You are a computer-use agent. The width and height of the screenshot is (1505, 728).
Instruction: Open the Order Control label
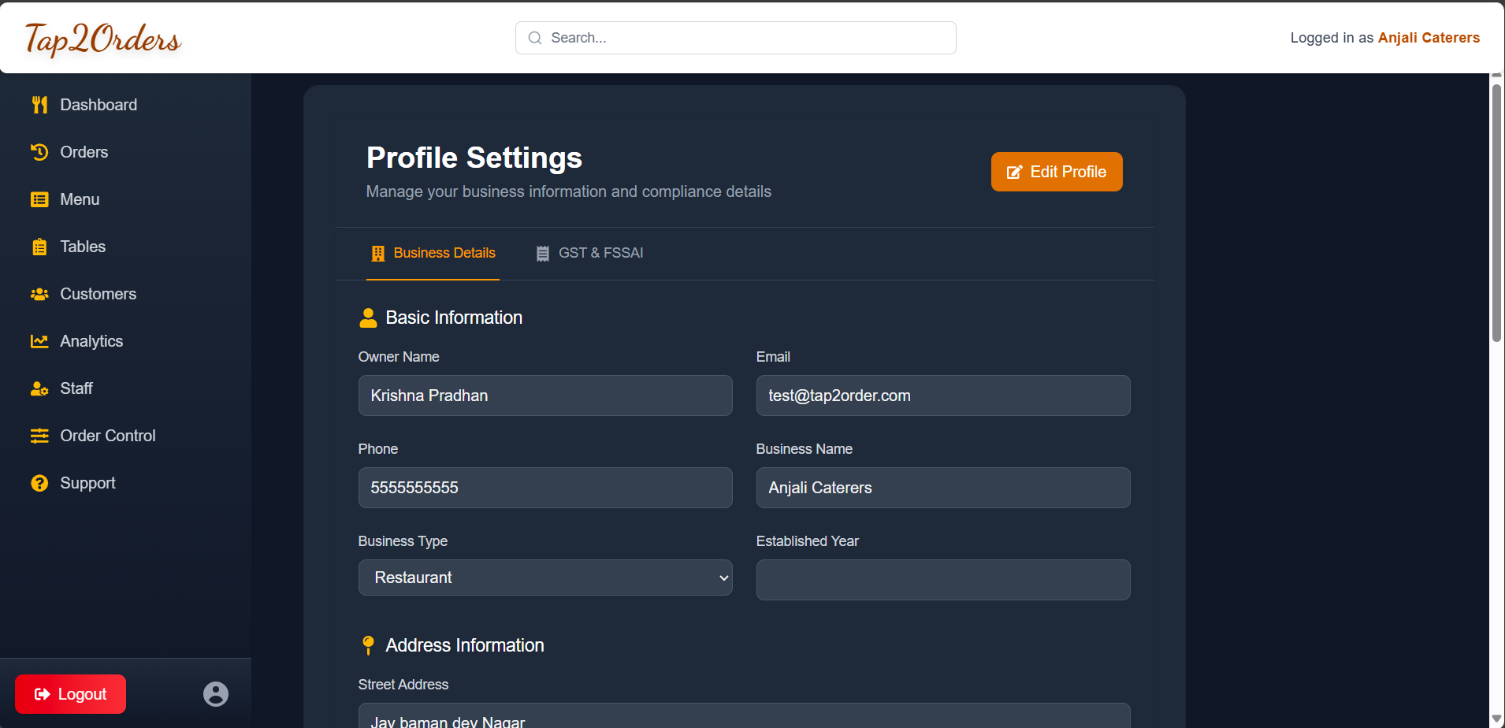(108, 436)
